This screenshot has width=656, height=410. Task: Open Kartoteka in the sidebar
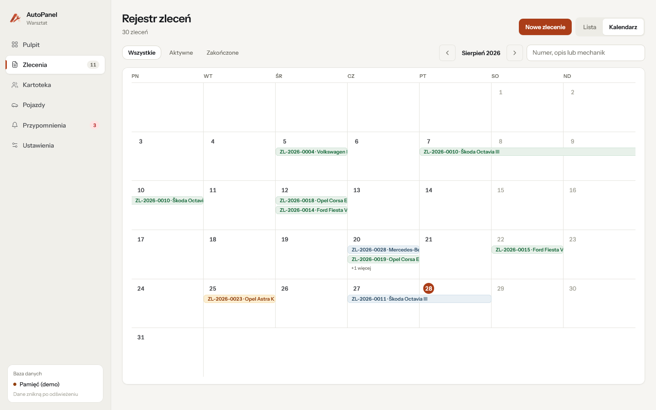click(55, 85)
